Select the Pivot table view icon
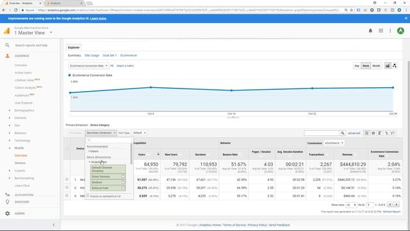The height and width of the screenshot is (231, 410). tap(393, 133)
